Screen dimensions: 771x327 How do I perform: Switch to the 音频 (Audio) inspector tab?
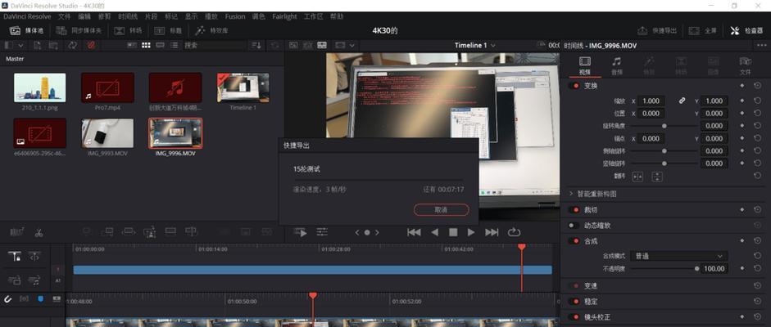[x=616, y=65]
